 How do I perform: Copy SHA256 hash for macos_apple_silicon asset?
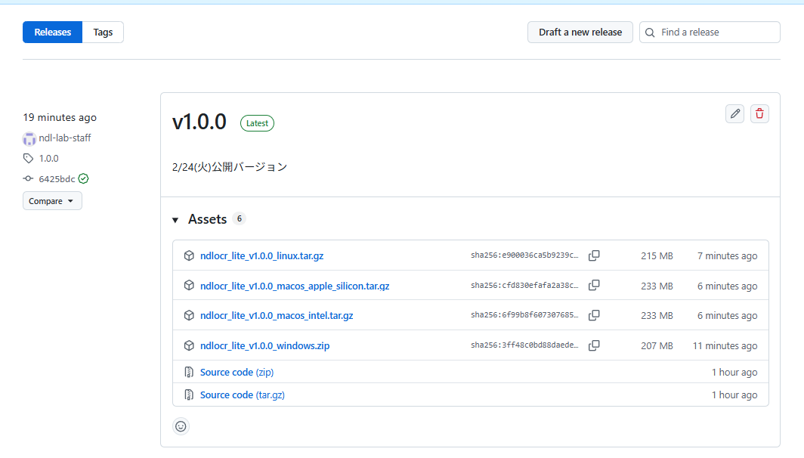point(594,286)
